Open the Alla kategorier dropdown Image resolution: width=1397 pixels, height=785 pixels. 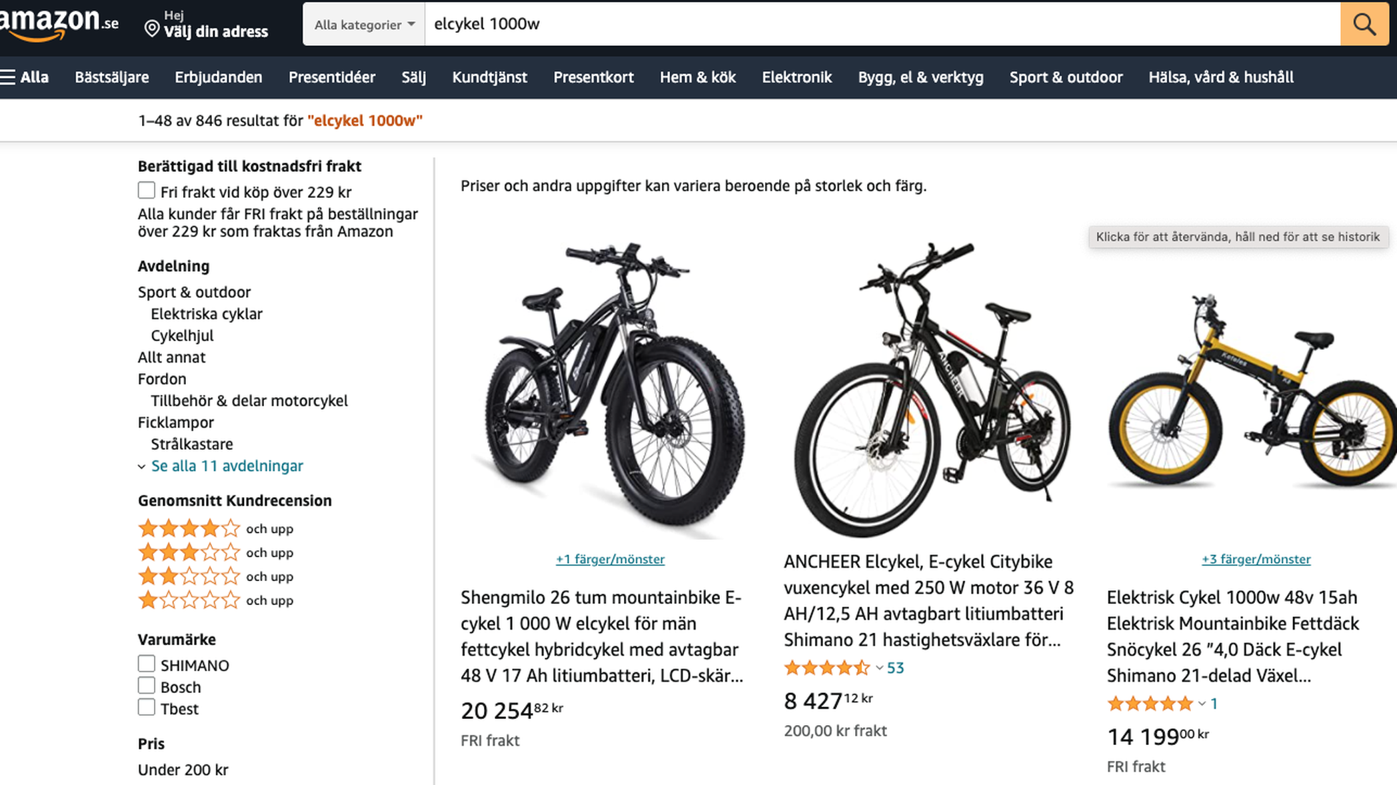[364, 25]
